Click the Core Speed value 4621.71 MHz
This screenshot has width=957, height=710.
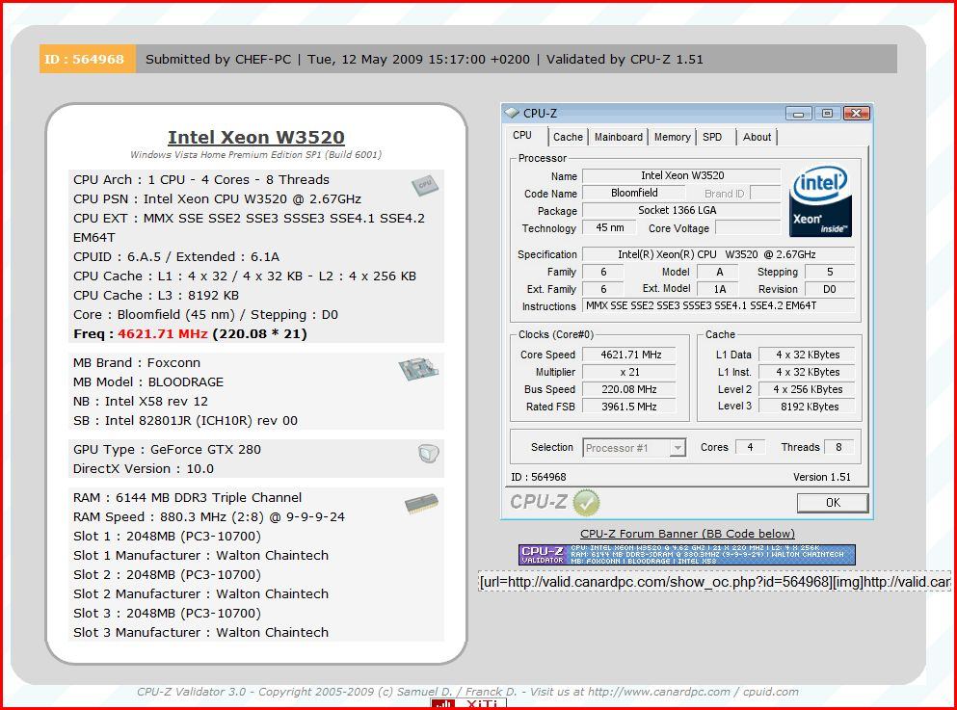[630, 355]
